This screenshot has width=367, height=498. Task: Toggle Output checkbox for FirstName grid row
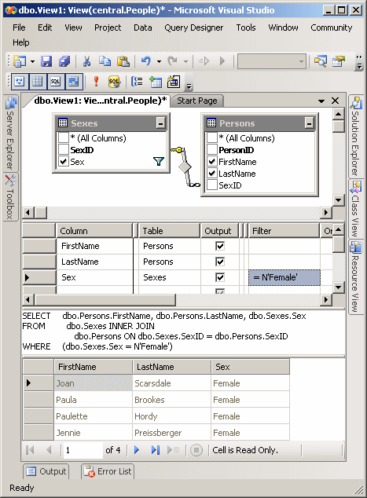[220, 246]
